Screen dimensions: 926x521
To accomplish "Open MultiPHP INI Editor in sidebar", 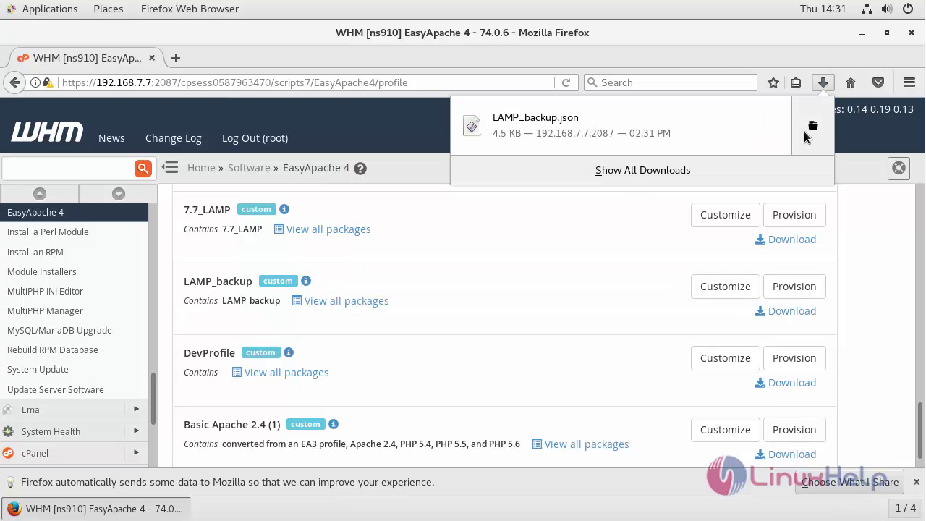I will tap(45, 291).
